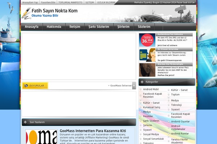Open the Steuer-Interview ad image

click(x=147, y=55)
